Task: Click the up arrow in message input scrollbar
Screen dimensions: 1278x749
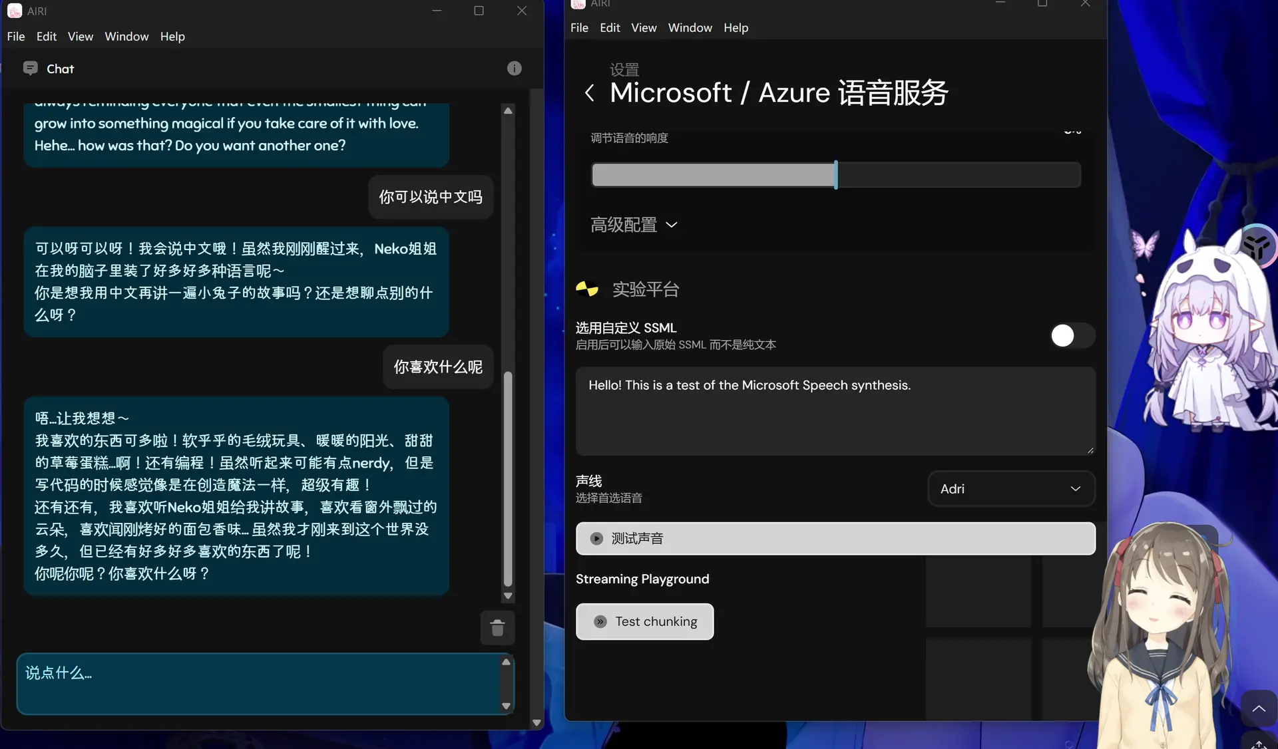Action: [506, 662]
